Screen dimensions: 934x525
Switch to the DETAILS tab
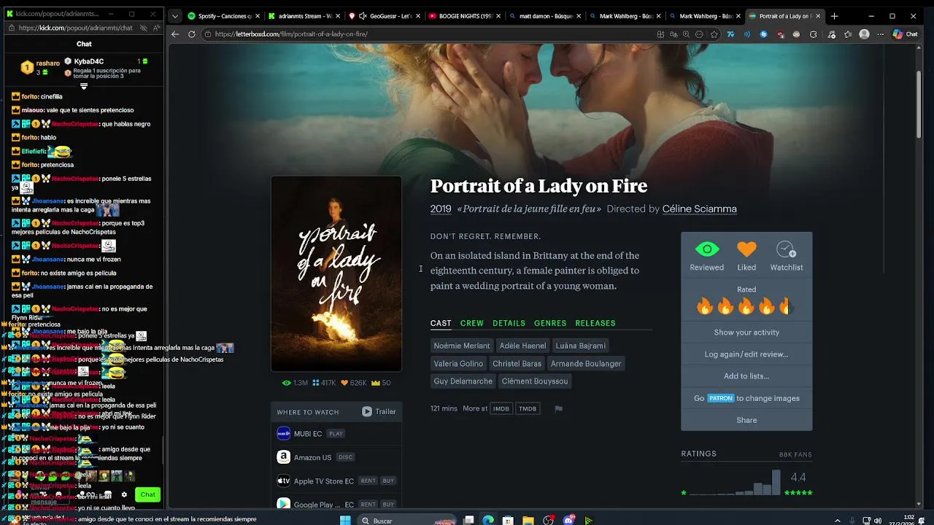click(509, 323)
